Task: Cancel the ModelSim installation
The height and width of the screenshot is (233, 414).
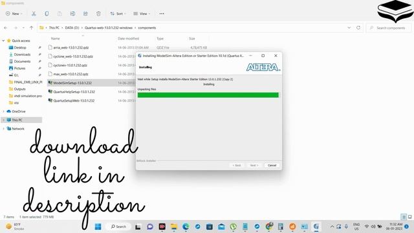Action: (x=272, y=166)
